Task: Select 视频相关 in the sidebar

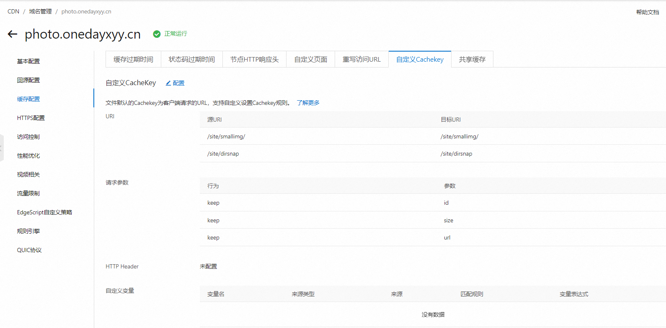Action: pyautogui.click(x=28, y=174)
